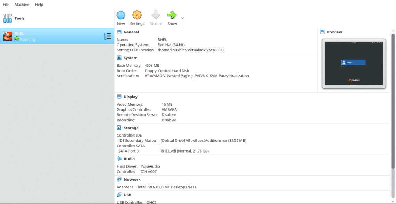Viewport: 396px width, 204px height.
Task: Select the RHEL virtual machine entry
Action: [x=57, y=36]
